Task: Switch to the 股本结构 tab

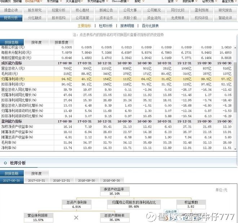Action: [x=58, y=18]
